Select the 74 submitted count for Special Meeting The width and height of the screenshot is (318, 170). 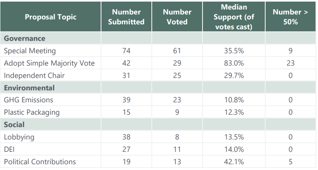pyautogui.click(x=126, y=51)
